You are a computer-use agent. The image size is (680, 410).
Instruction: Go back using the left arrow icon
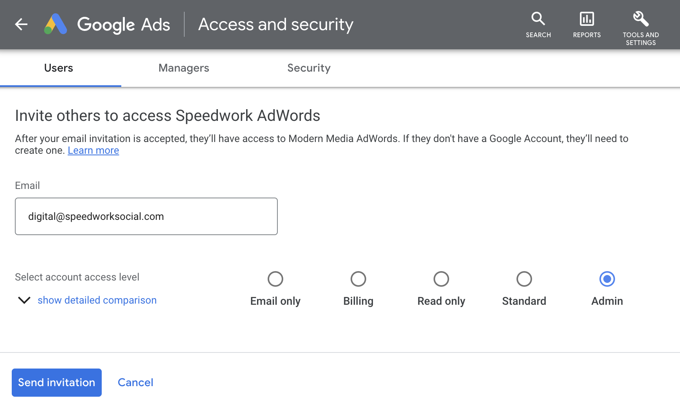(x=21, y=24)
